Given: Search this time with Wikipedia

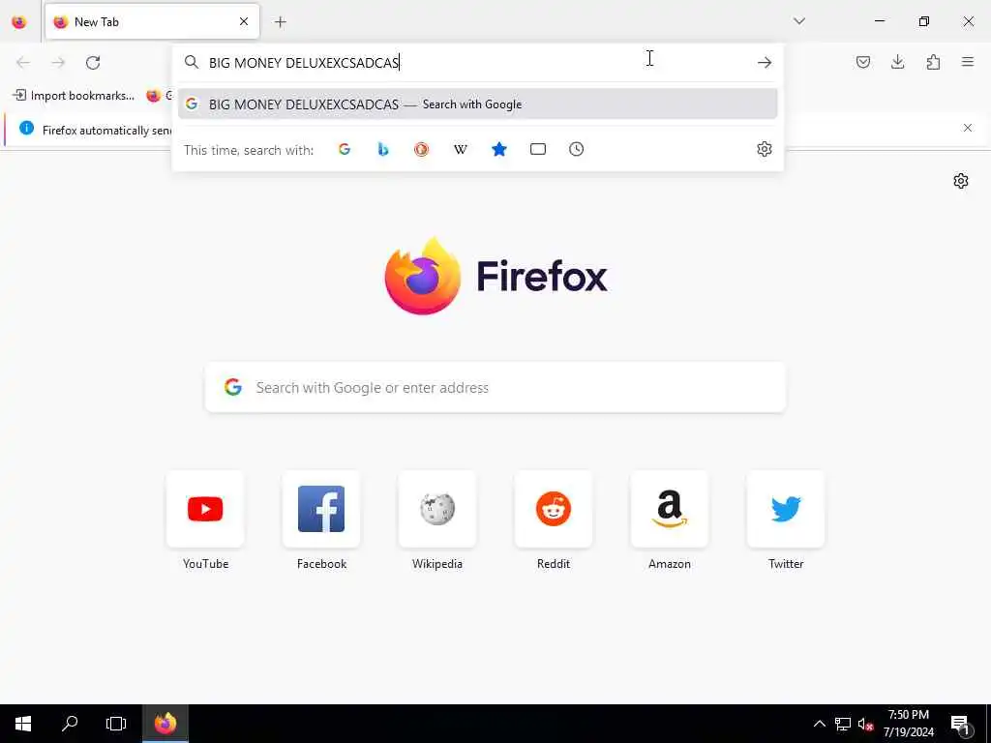Looking at the screenshot, I should pos(460,150).
